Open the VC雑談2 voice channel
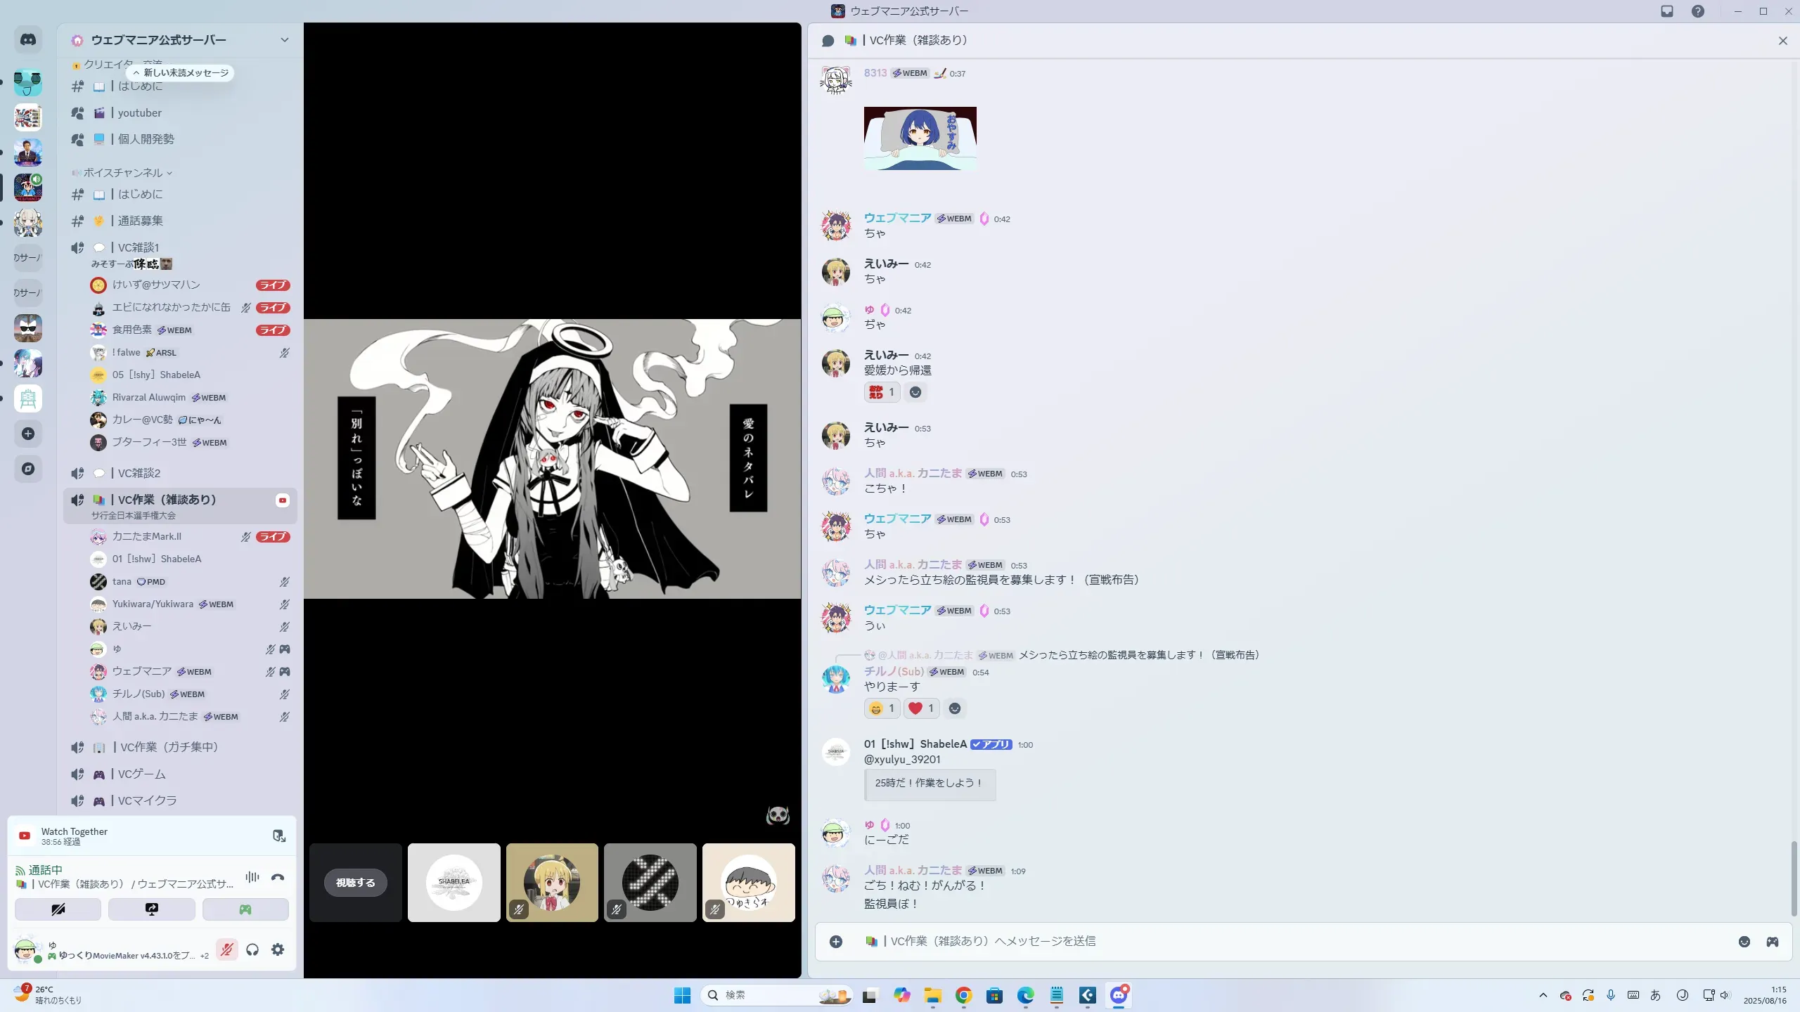The image size is (1800, 1012). [x=139, y=473]
